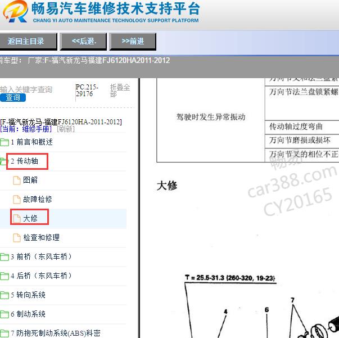Click open folder icon beside 2 传动轴
Image resolution: width=339 pixels, height=338 pixels.
point(3,161)
